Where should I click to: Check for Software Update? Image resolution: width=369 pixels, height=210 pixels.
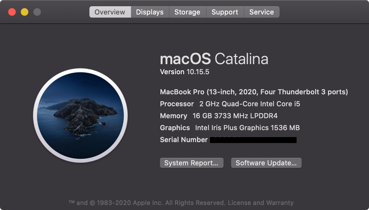point(266,163)
